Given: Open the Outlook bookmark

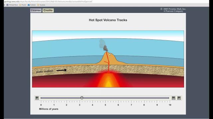Looking at the screenshot, I should [32, 5].
